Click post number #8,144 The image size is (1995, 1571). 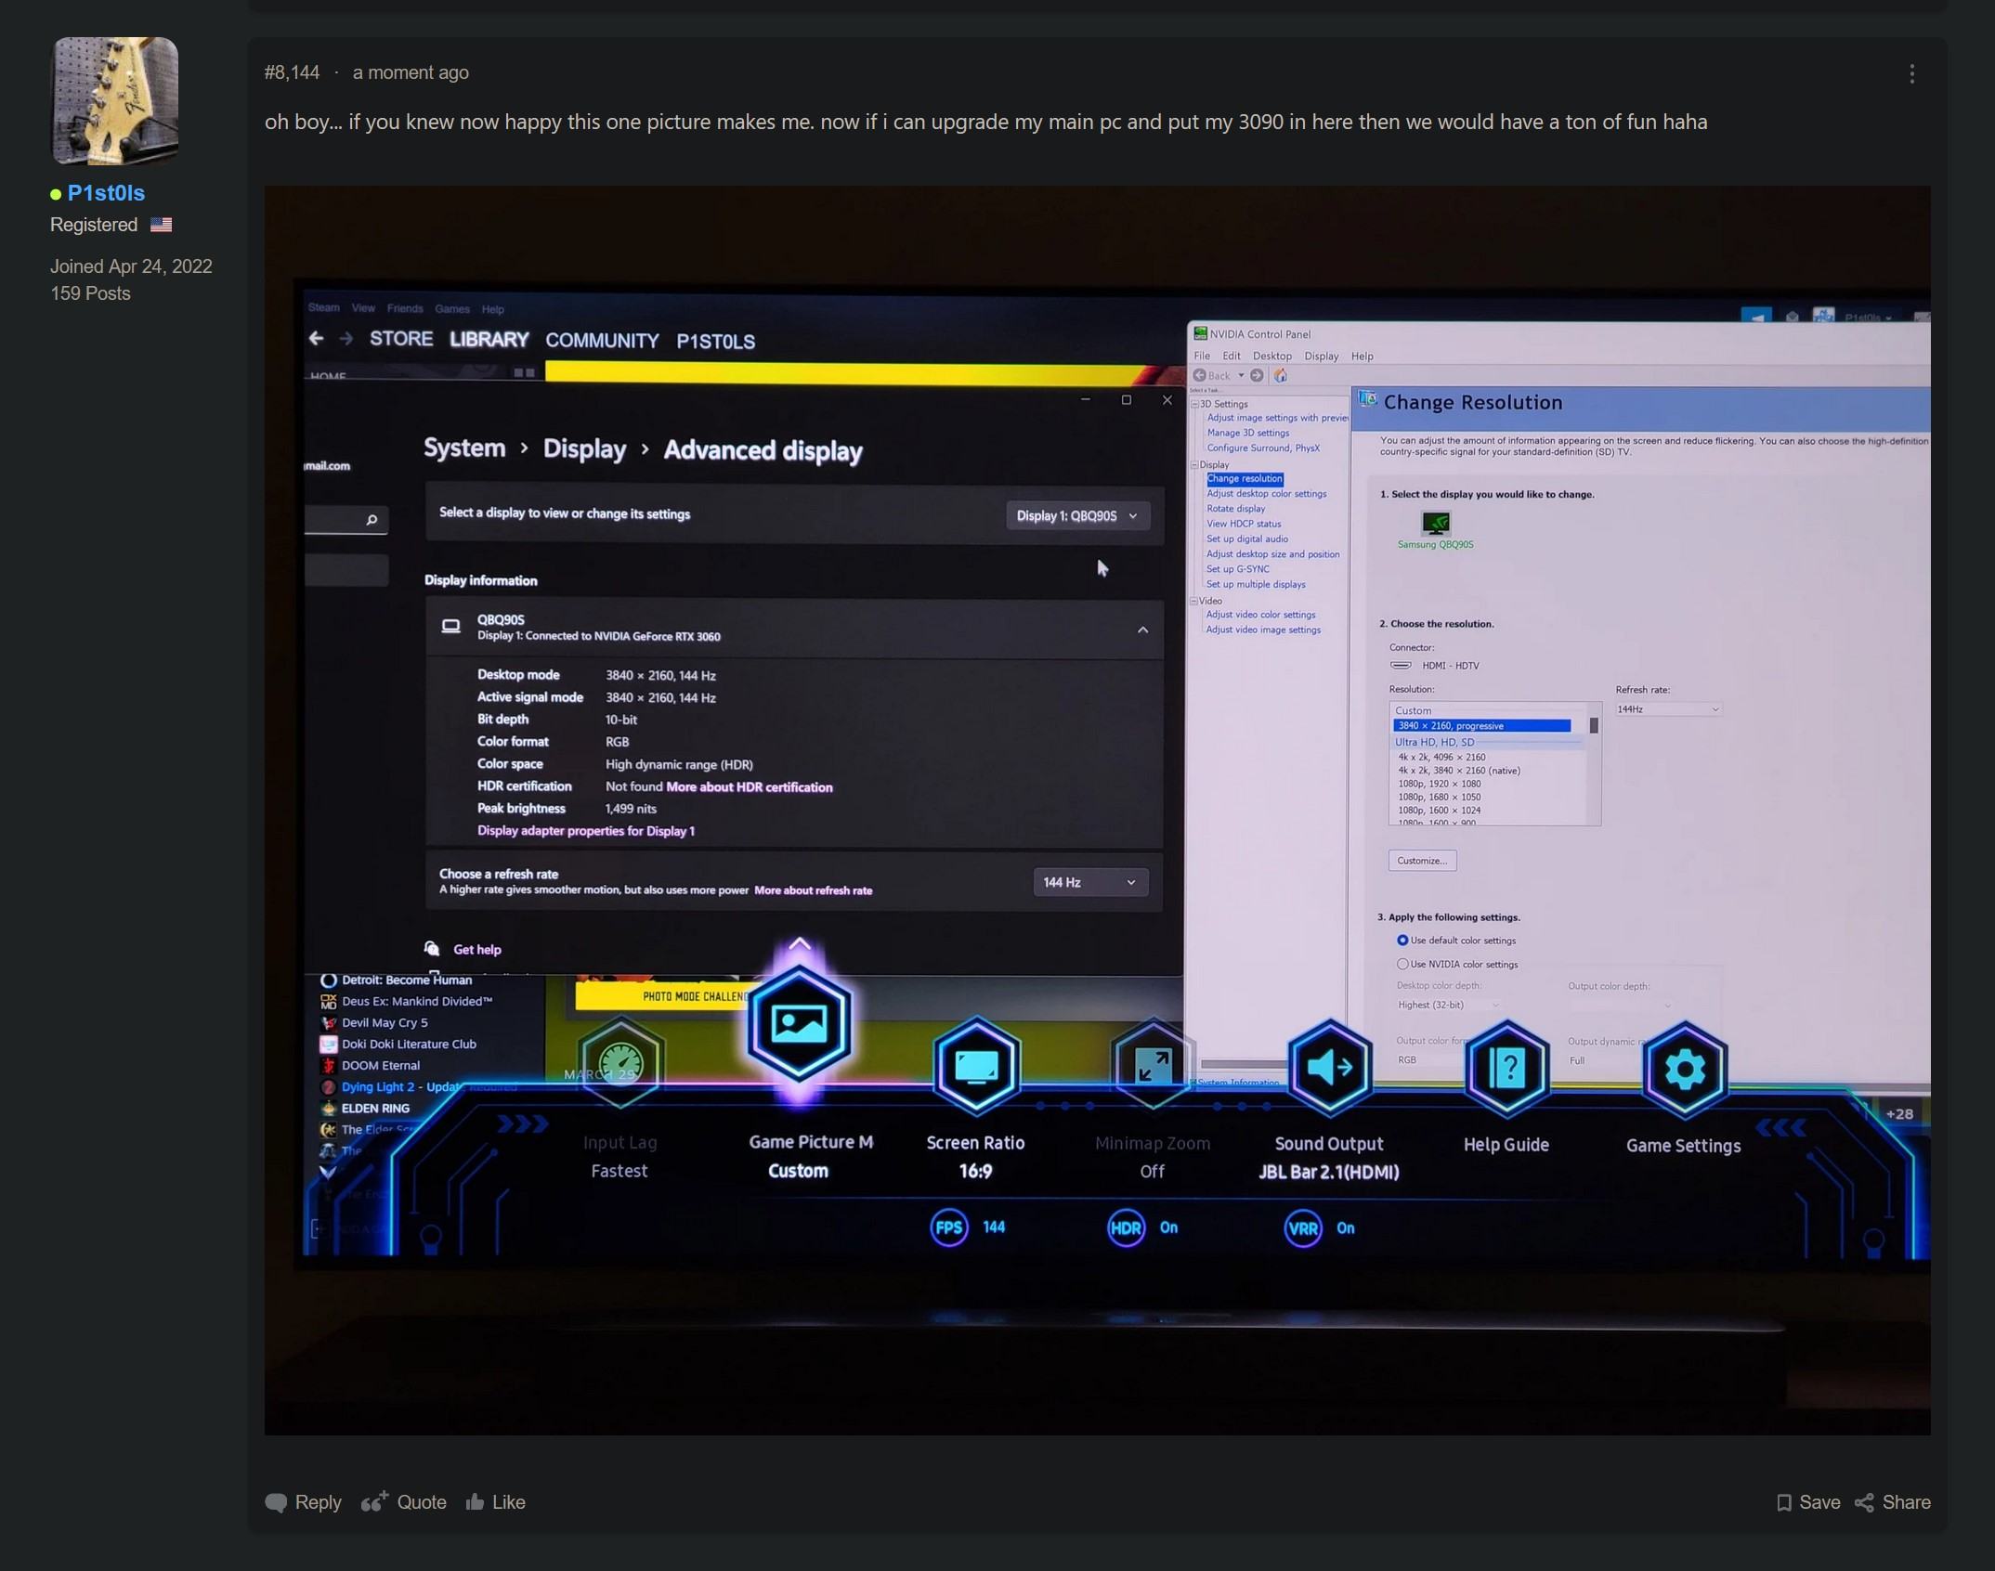coord(292,72)
